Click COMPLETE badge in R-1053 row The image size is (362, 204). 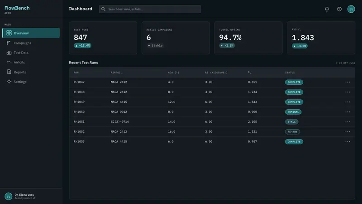point(294,141)
